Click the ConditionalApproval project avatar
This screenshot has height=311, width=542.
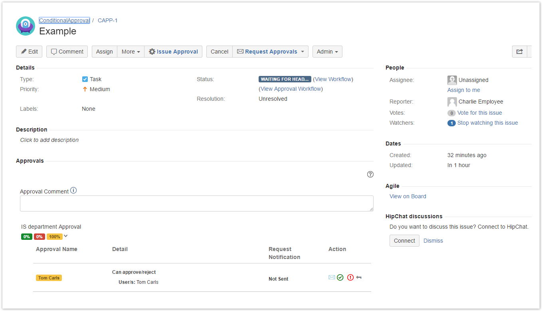tap(26, 26)
